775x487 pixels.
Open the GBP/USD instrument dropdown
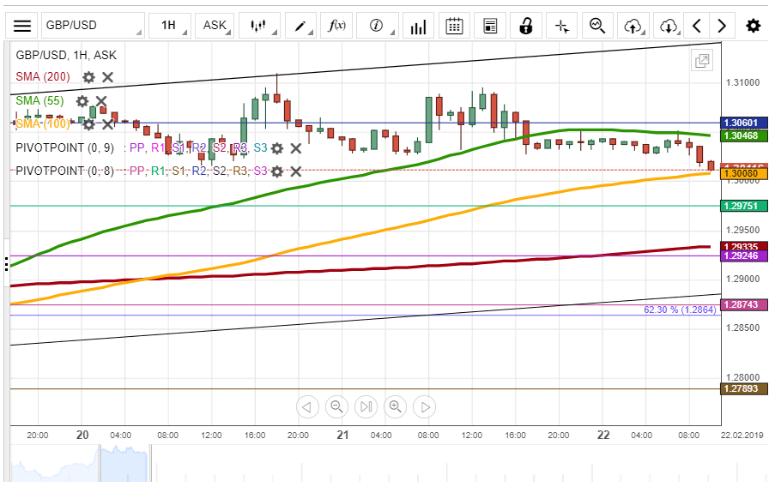[93, 26]
